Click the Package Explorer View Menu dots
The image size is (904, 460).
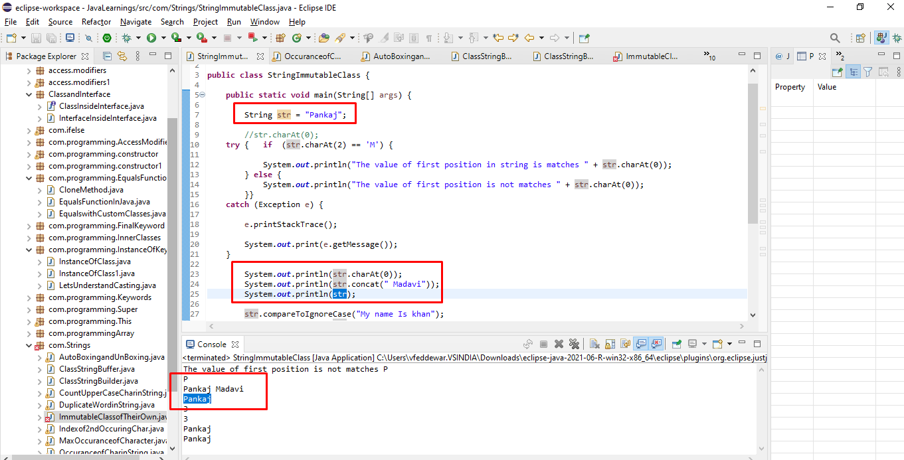[136, 56]
